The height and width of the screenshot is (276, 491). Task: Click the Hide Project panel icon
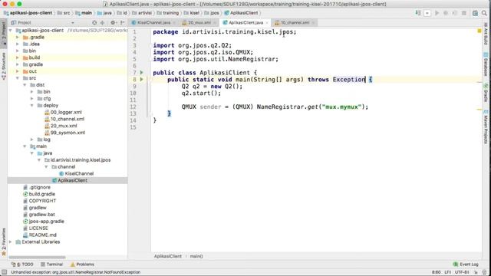click(122, 22)
